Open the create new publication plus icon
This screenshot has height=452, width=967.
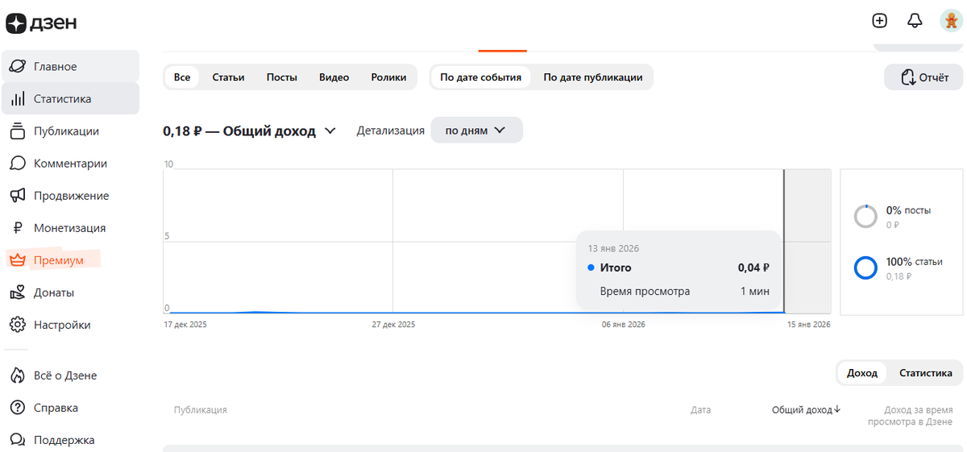pyautogui.click(x=879, y=21)
